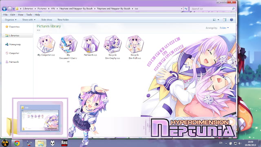Open the taskbar icon right of Chrome

click(x=29, y=143)
